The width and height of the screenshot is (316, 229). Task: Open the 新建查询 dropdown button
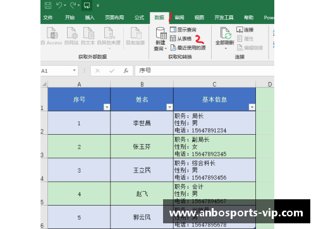coord(161,39)
